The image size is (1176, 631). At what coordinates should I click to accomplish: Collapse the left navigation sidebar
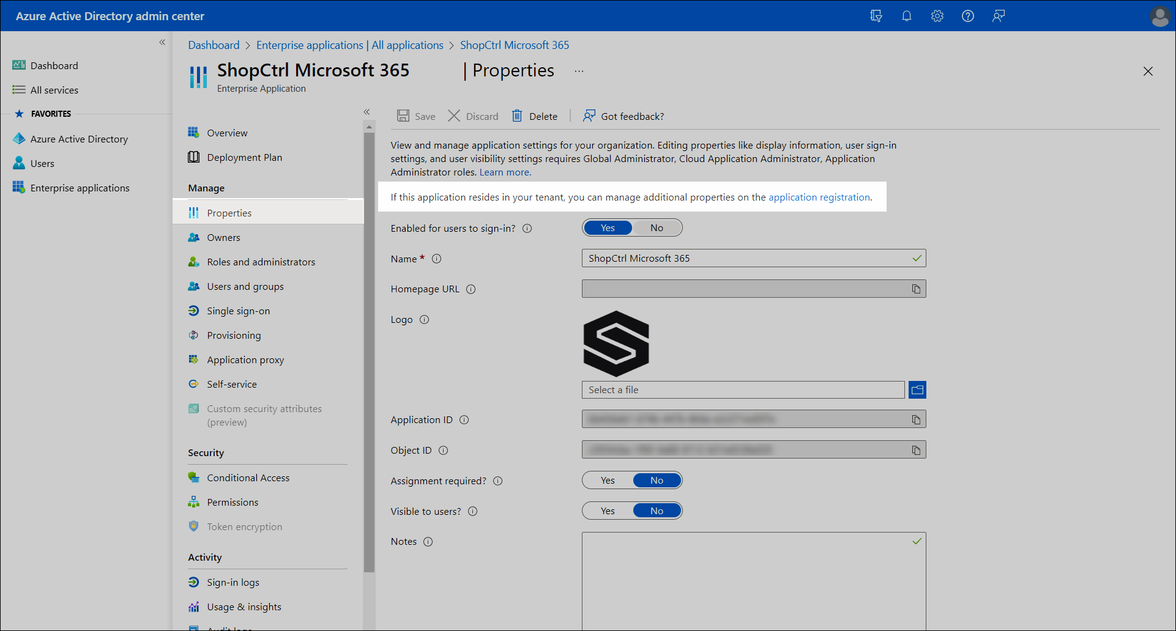click(162, 42)
